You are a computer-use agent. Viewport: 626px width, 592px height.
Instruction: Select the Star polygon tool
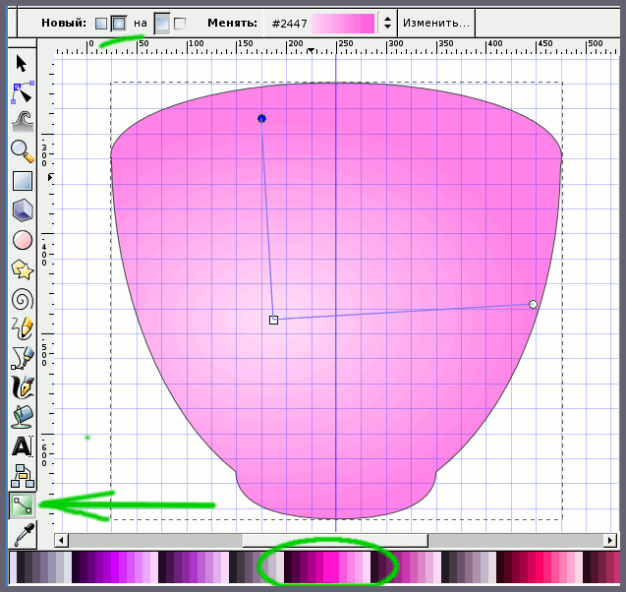22,269
